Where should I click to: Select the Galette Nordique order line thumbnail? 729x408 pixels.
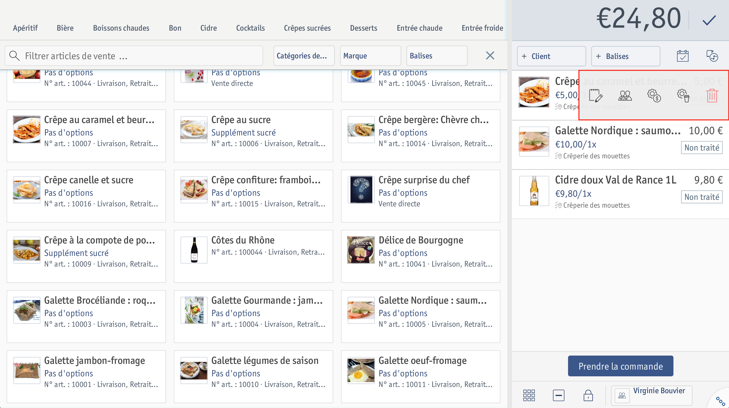point(534,141)
